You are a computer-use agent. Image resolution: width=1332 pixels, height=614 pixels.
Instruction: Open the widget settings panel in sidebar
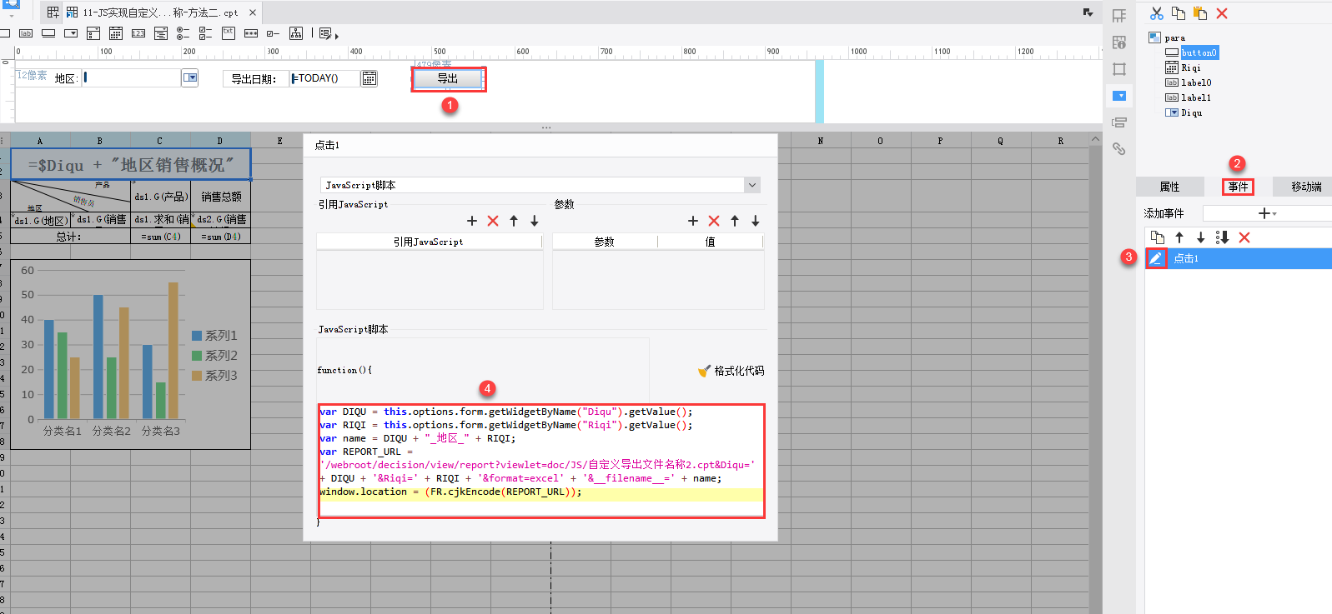(1119, 96)
